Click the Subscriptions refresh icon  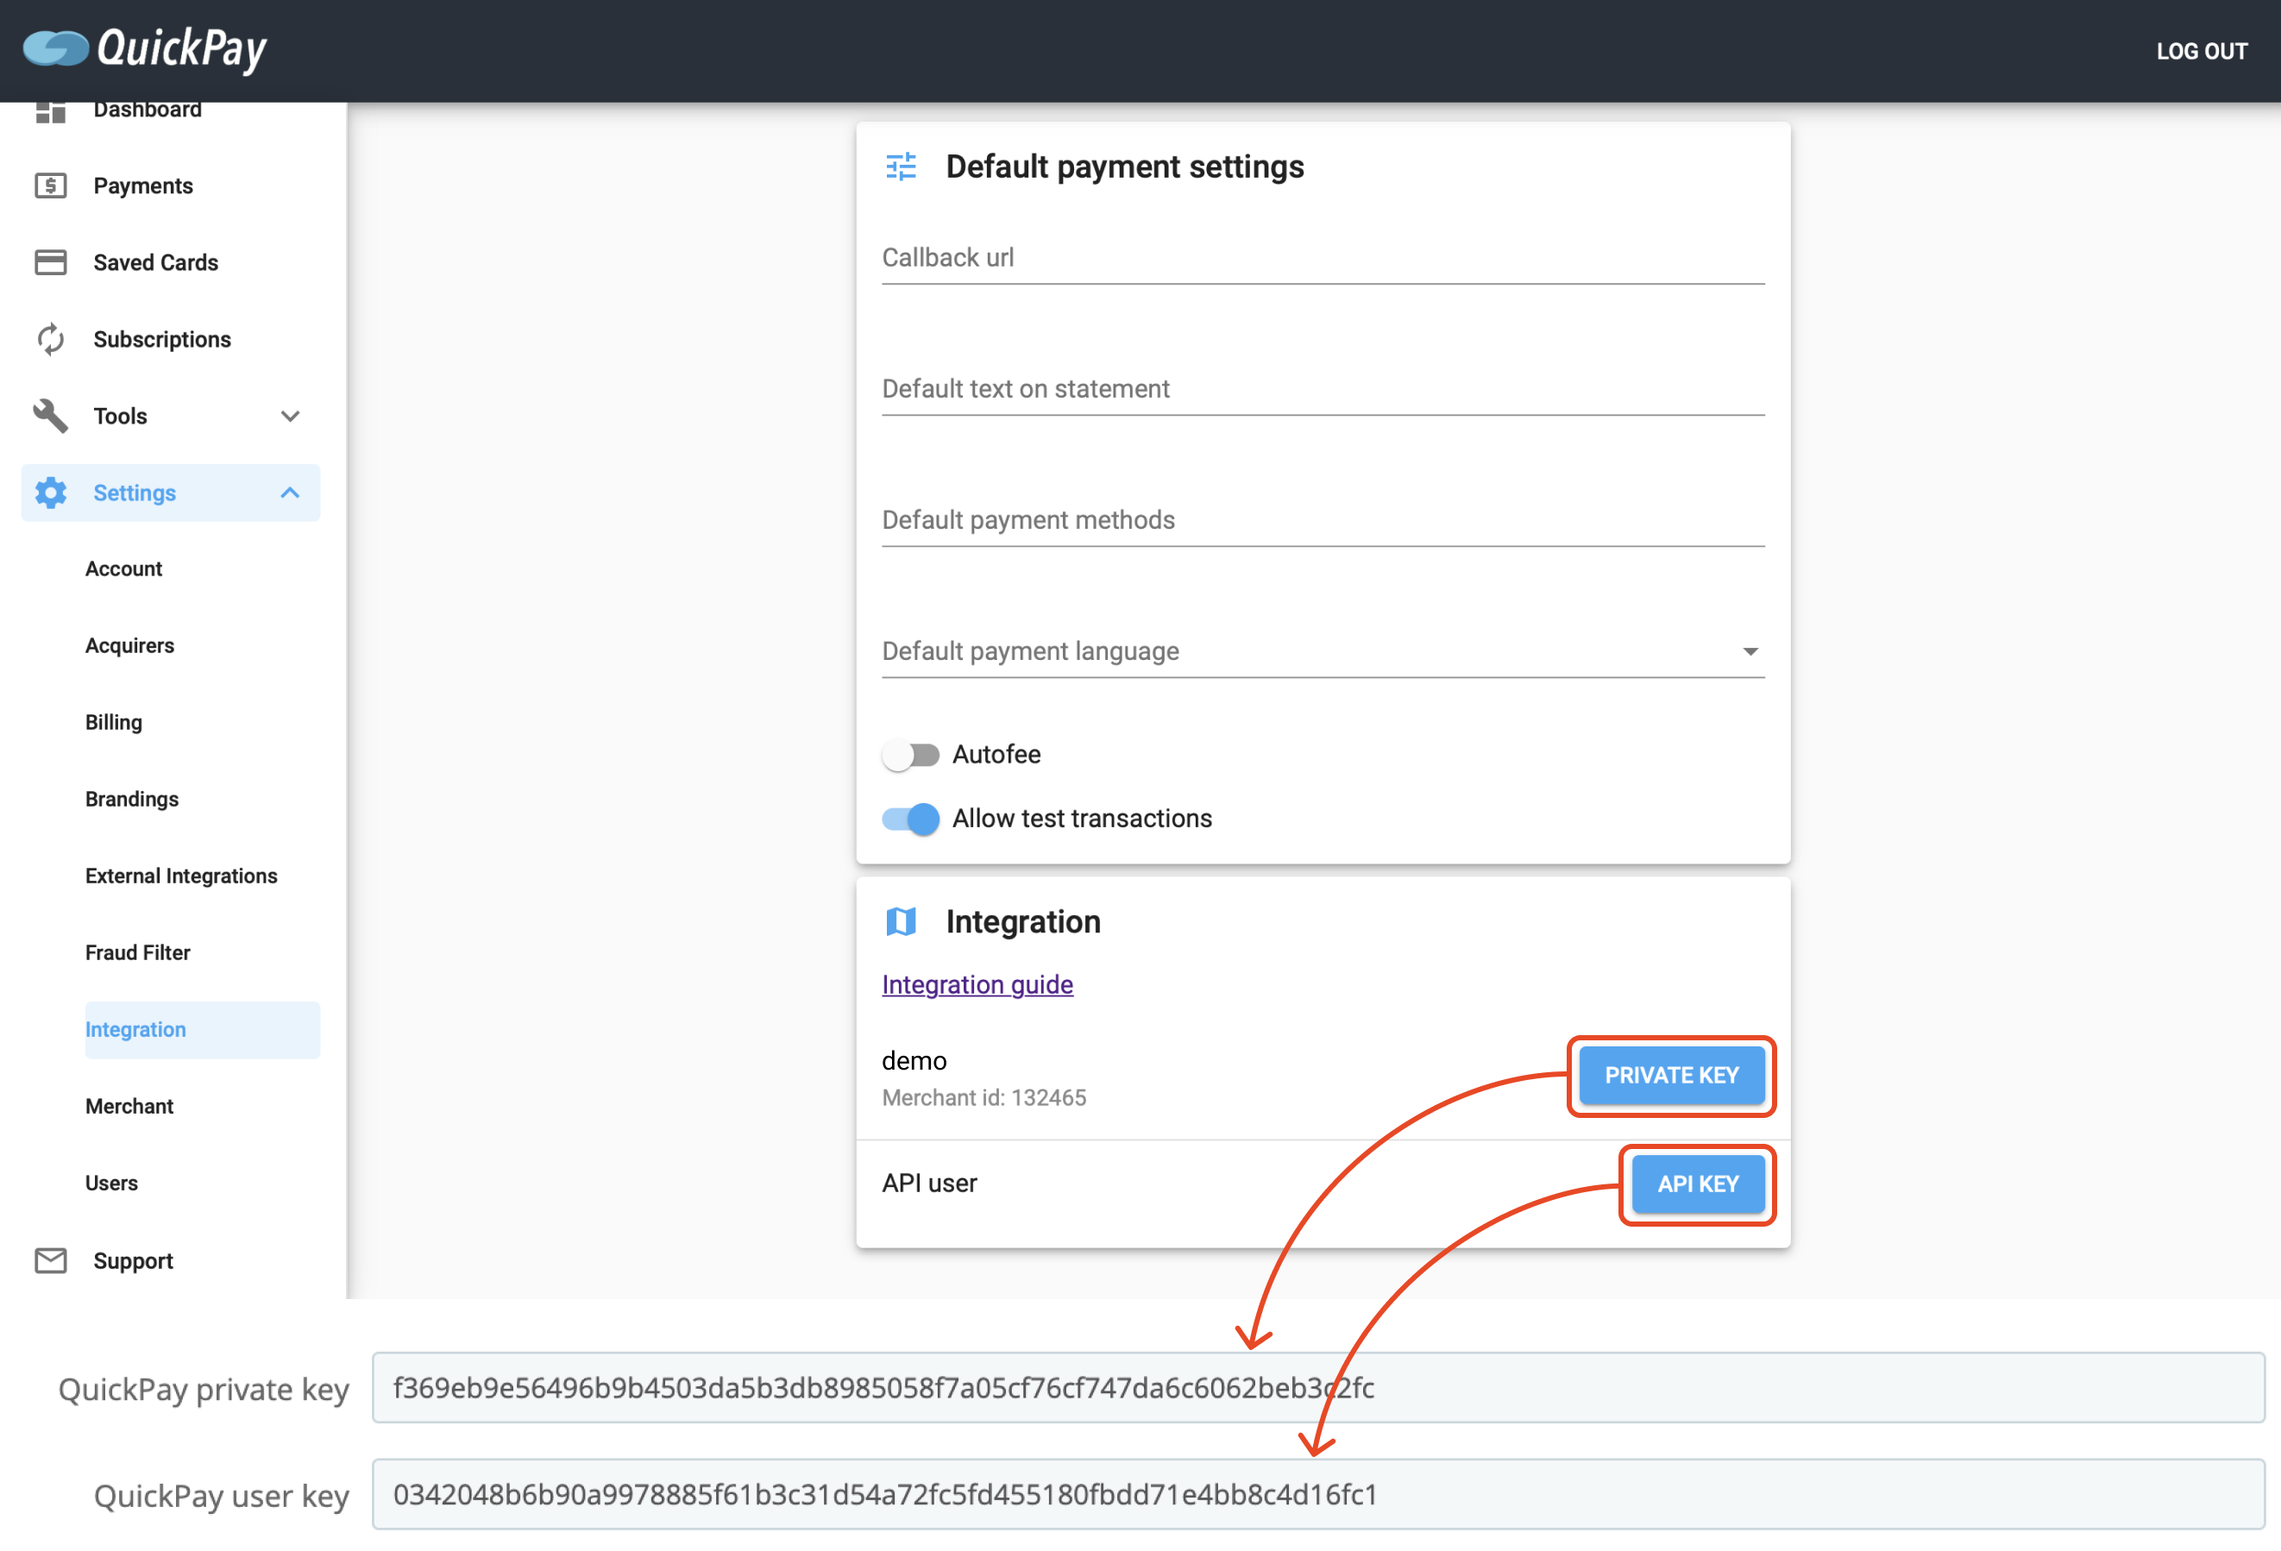50,339
